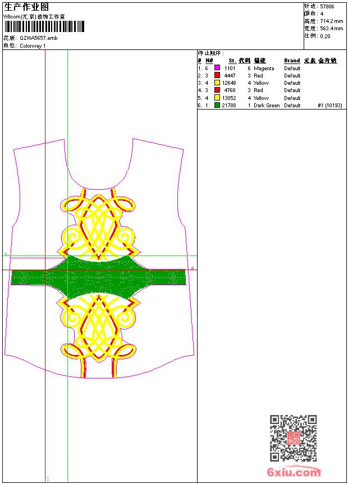Click the barcode under the studio name

tap(44, 26)
